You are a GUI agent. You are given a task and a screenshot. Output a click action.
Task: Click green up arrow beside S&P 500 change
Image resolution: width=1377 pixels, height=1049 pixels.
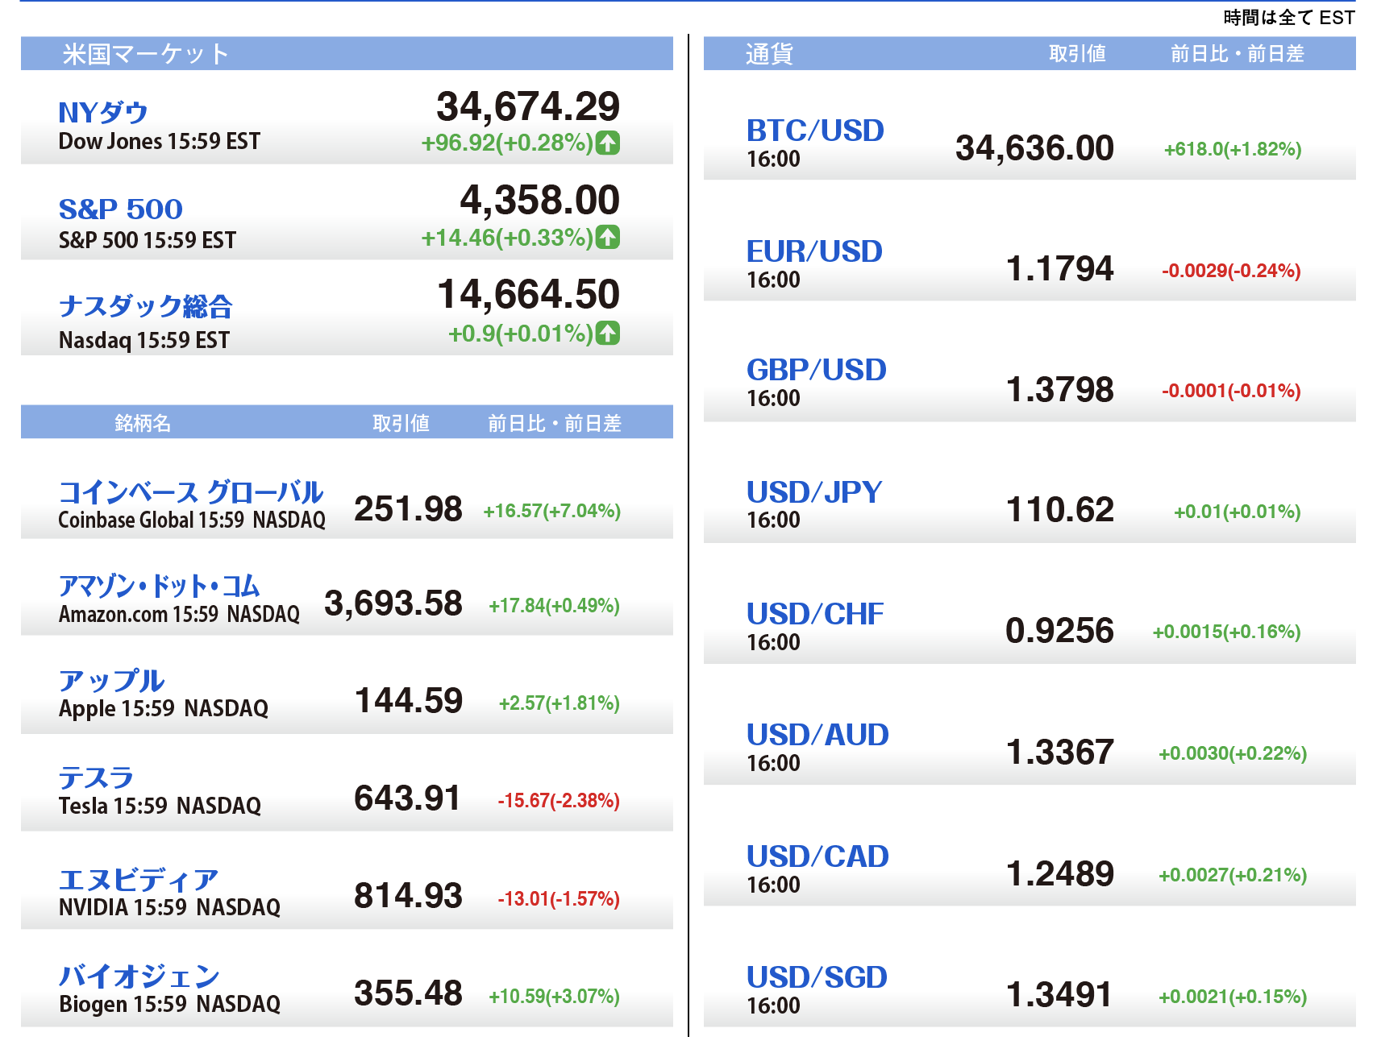pyautogui.click(x=608, y=238)
